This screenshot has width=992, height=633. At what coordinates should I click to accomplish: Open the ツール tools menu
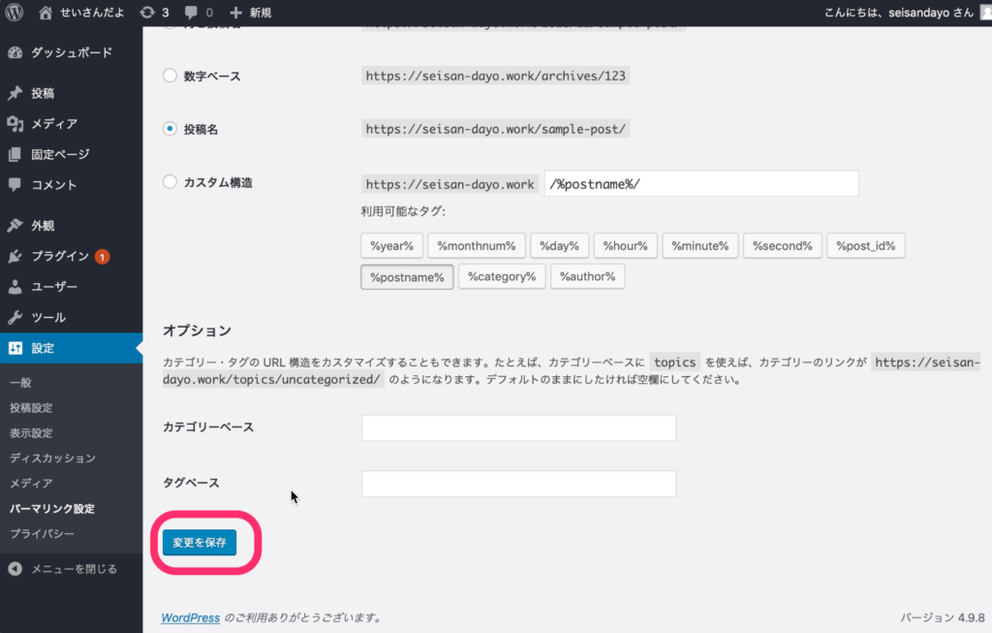[48, 318]
